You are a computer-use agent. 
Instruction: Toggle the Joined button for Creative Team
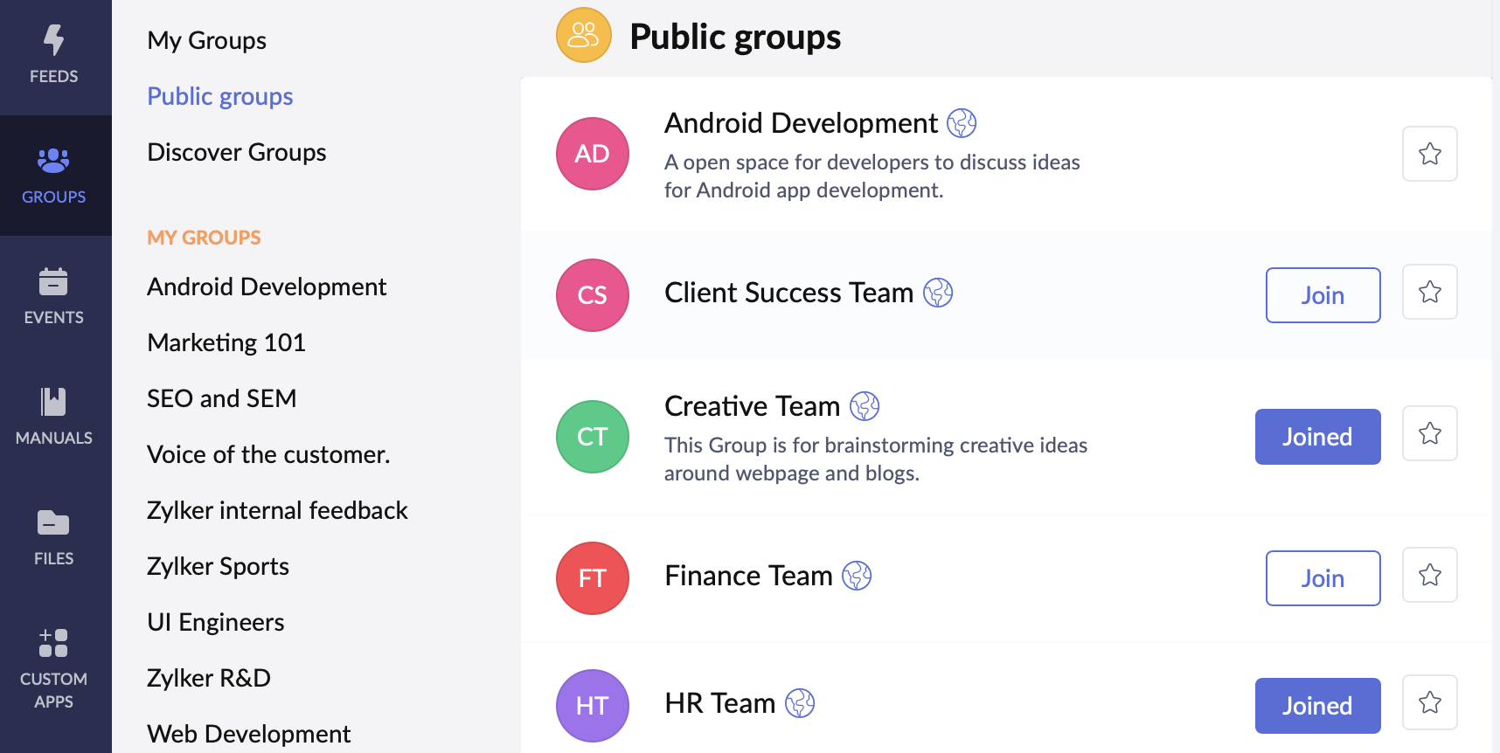(x=1317, y=437)
